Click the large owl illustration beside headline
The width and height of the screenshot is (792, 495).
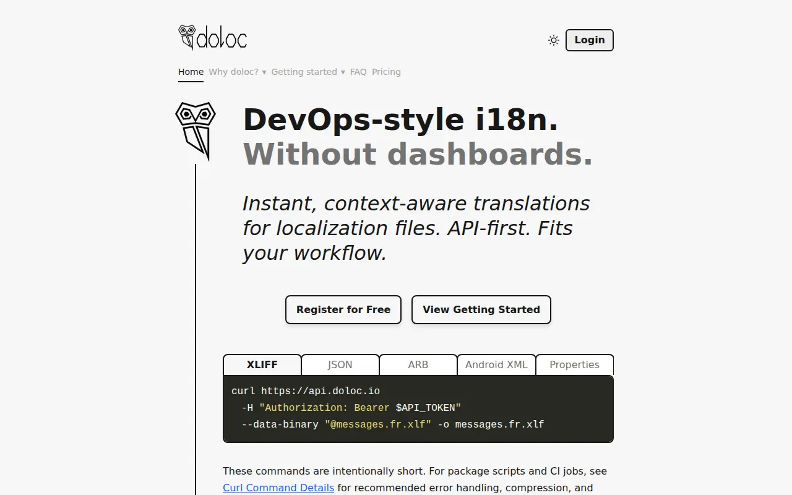pyautogui.click(x=196, y=131)
